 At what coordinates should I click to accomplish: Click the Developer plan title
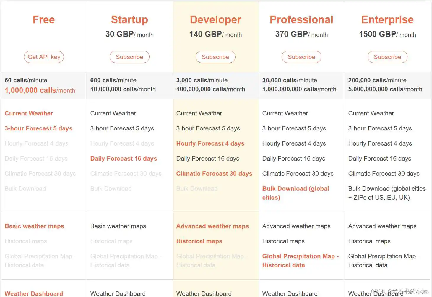coord(215,20)
